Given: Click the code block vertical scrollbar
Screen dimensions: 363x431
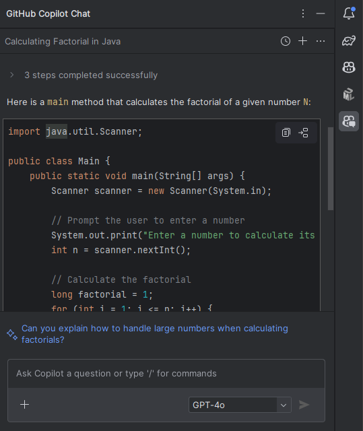Looking at the screenshot, I should tap(331, 168).
